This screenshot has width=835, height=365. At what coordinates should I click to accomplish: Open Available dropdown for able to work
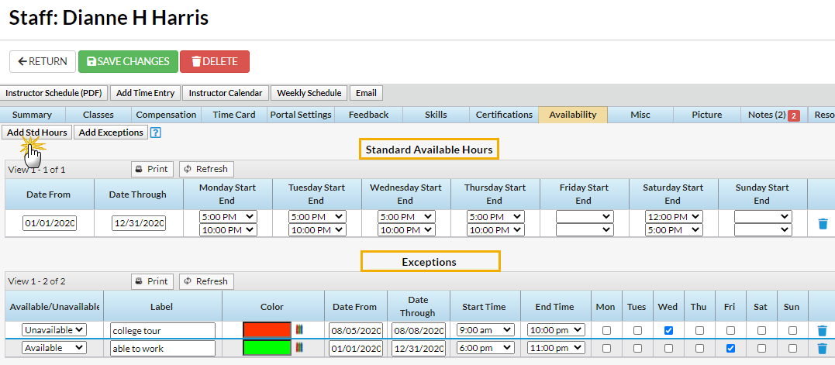pos(53,347)
